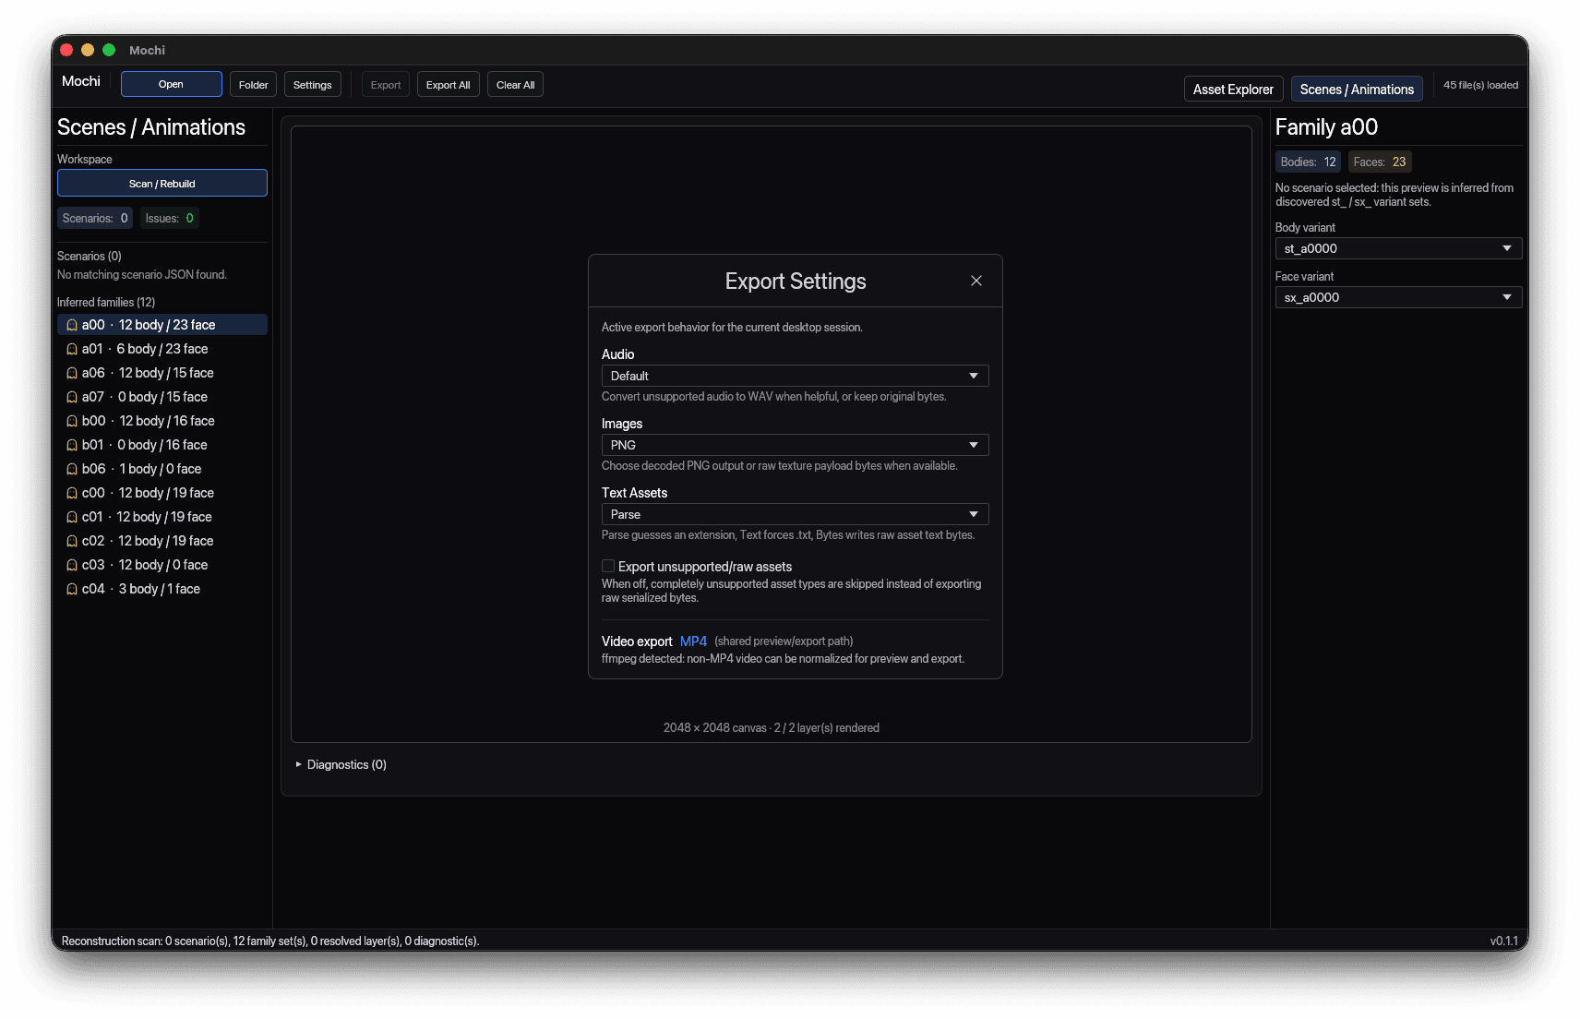Open the Body variant dropdown st_a0000
The height and width of the screenshot is (1019, 1580).
point(1398,248)
